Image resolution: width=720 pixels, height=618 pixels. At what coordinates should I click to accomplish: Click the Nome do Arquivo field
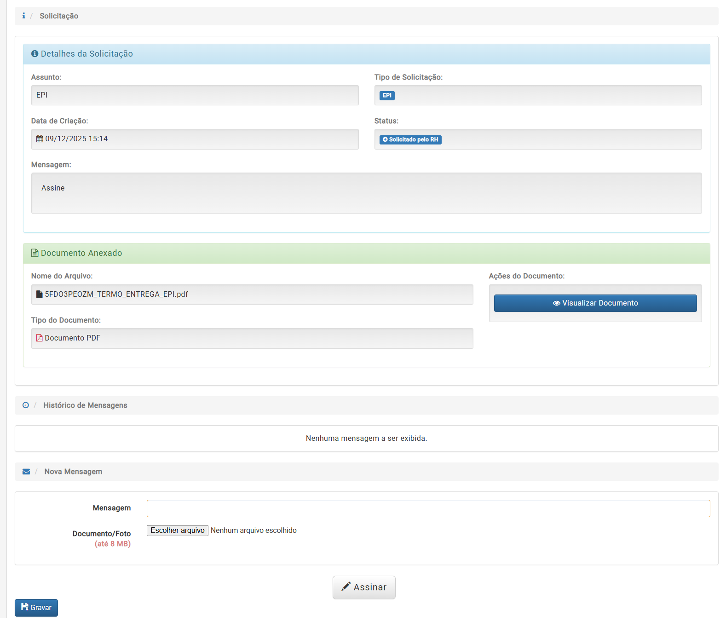252,295
